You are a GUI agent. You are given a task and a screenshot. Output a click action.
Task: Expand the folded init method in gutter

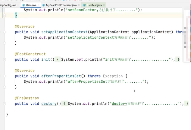(5, 59)
